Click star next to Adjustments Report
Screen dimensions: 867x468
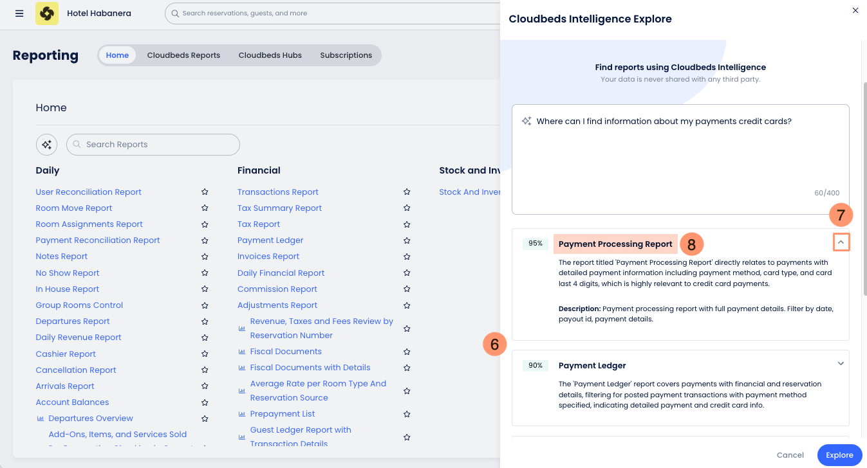tap(407, 305)
